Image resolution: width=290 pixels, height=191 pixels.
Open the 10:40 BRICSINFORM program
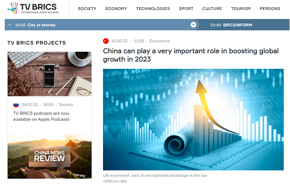[231, 25]
